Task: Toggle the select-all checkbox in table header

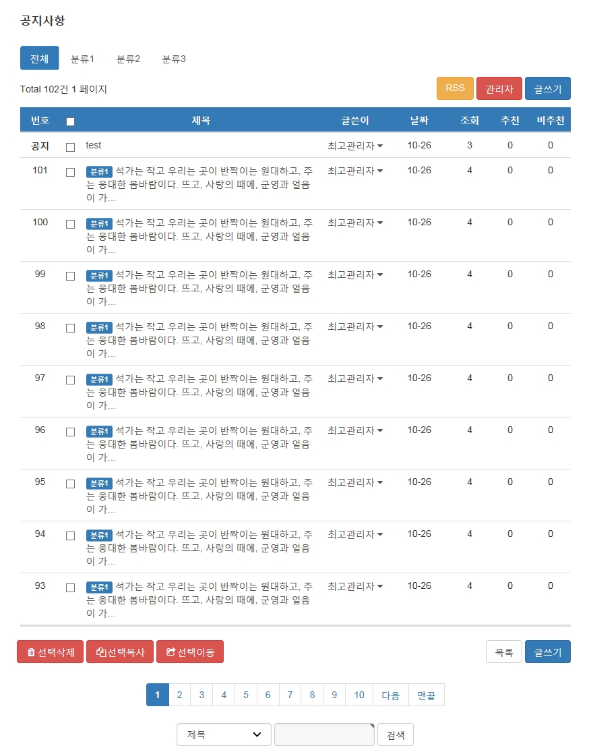Action: 70,122
